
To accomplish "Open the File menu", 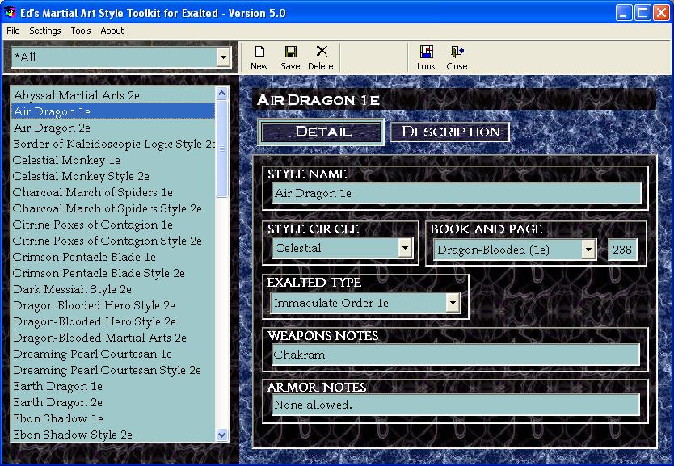I will pyautogui.click(x=13, y=31).
